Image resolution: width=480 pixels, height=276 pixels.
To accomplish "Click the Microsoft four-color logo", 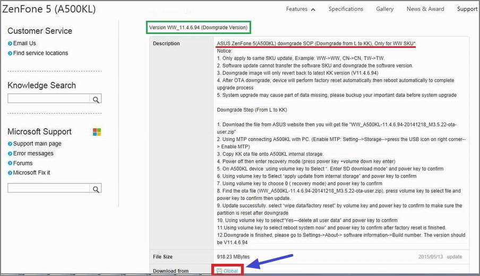I will [97, 132].
